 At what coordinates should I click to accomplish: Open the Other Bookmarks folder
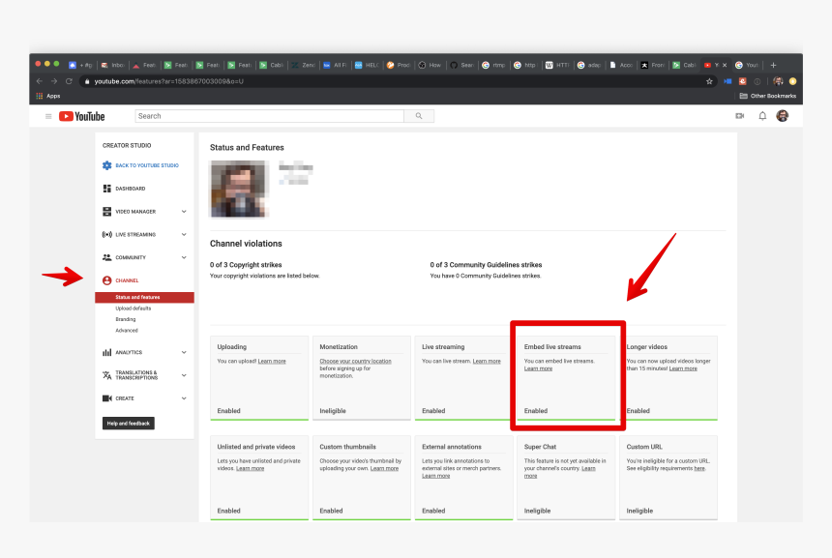pos(768,96)
